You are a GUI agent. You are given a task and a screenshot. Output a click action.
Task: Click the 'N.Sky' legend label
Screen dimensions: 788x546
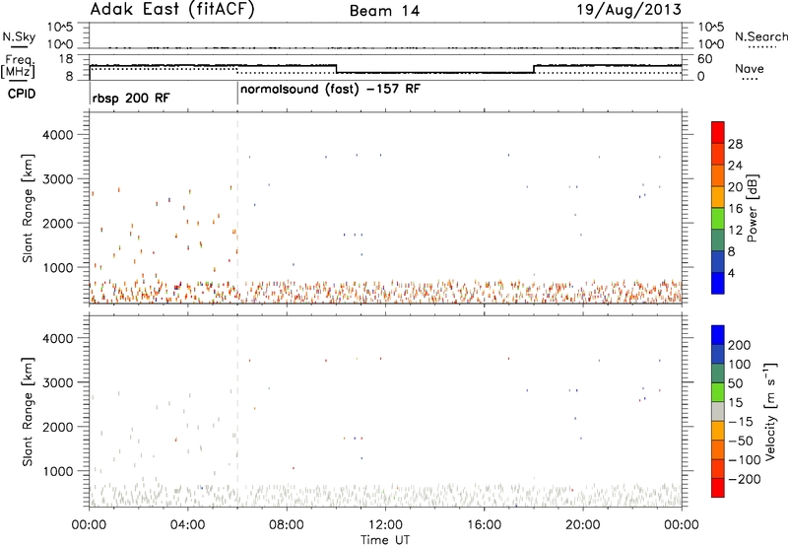tap(19, 36)
